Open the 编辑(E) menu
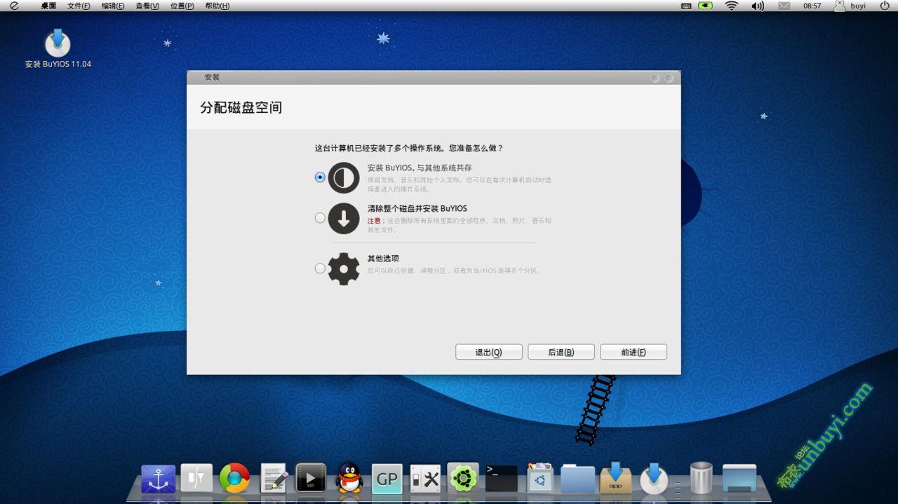Image resolution: width=898 pixels, height=504 pixels. coord(113,6)
